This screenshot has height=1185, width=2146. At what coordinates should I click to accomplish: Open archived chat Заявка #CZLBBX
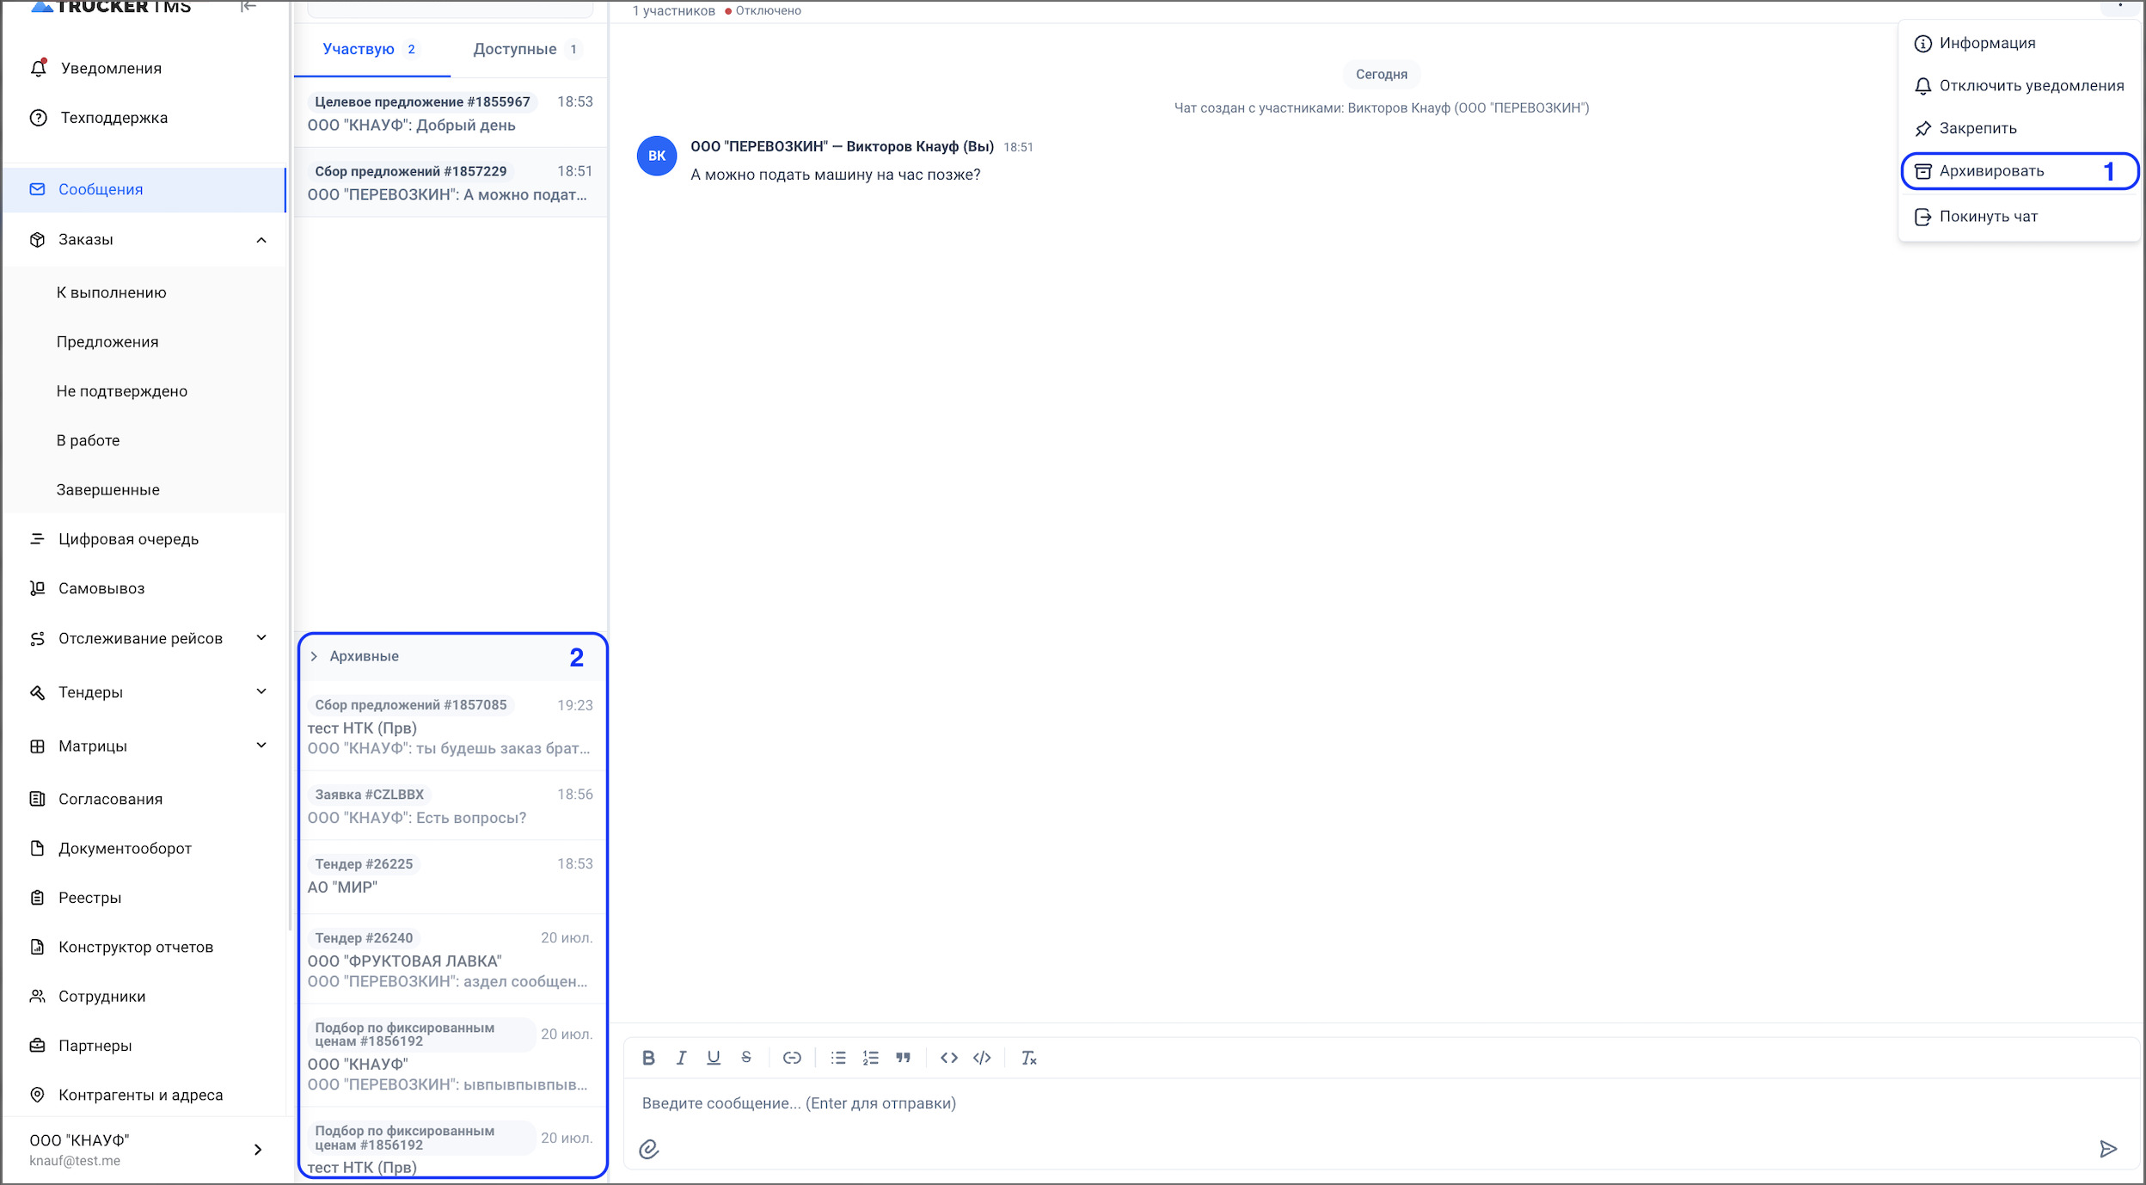coord(451,806)
